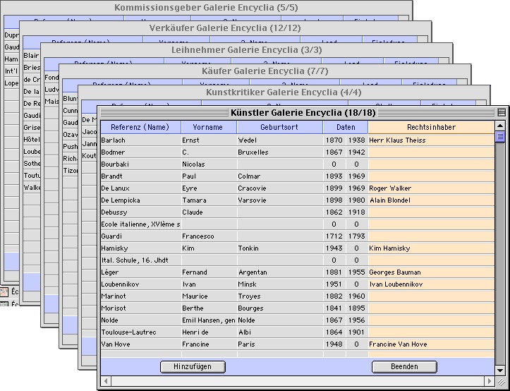Click the Francine Van Hove rights holder cell
This screenshot has height=391, width=510.
tap(431, 344)
